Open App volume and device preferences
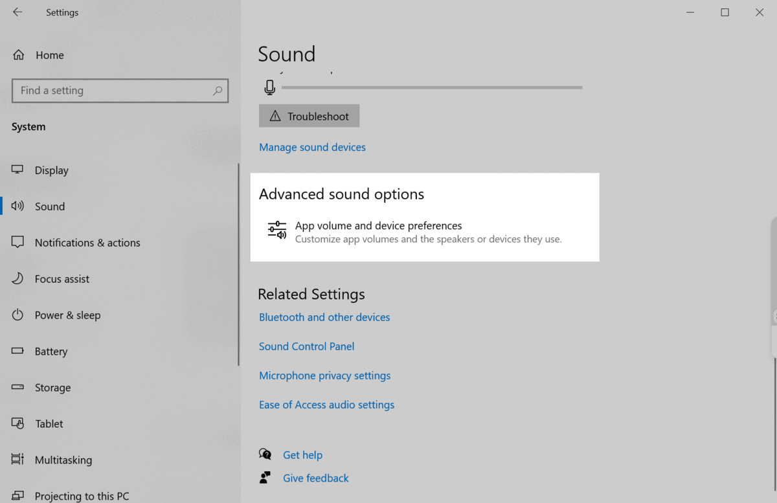Image resolution: width=777 pixels, height=503 pixels. click(378, 225)
